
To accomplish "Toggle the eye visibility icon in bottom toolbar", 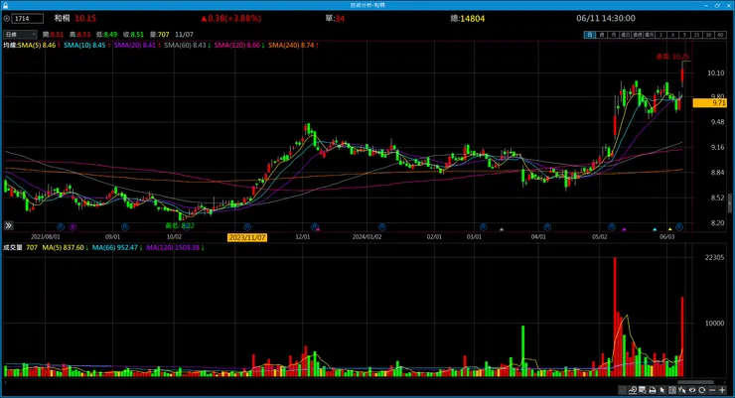I will click(x=692, y=390).
